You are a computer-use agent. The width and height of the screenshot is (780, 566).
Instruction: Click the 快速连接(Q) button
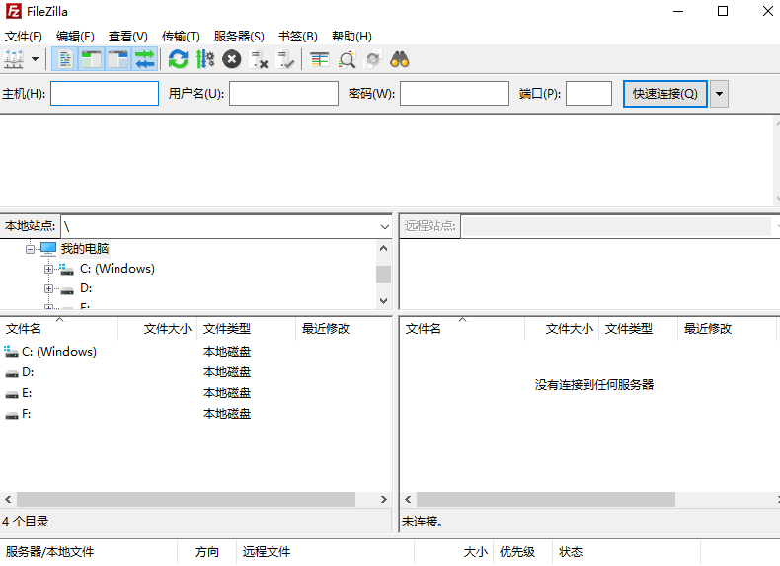[665, 94]
